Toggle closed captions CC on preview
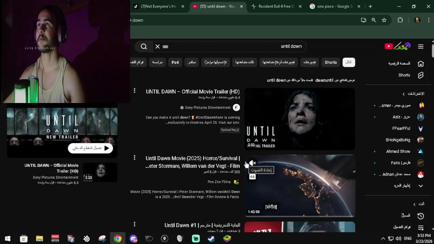 pos(252,177)
